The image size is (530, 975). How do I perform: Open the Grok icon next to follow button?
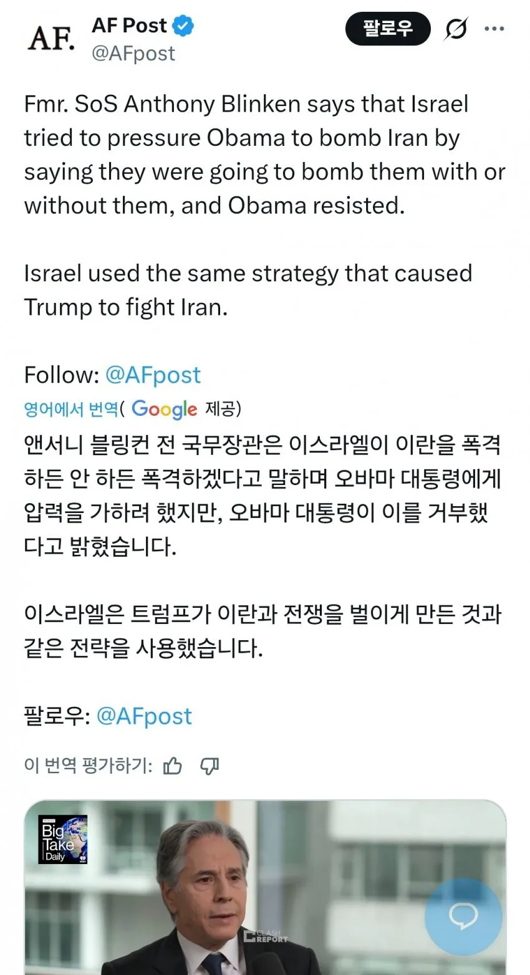(x=456, y=29)
